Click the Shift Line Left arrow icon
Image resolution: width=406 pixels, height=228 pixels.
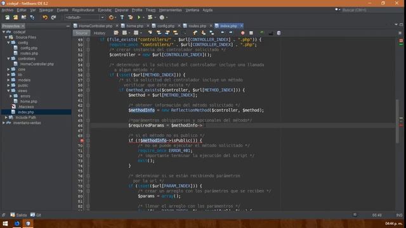pyautogui.click(x=222, y=33)
